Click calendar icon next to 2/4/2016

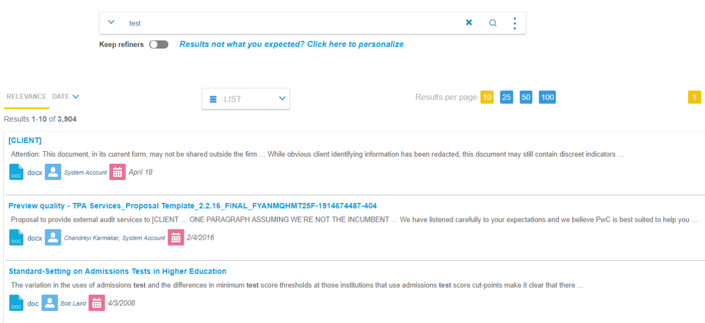pyautogui.click(x=176, y=238)
